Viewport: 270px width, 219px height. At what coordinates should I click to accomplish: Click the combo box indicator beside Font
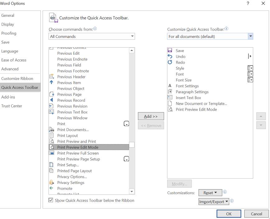pos(250,74)
